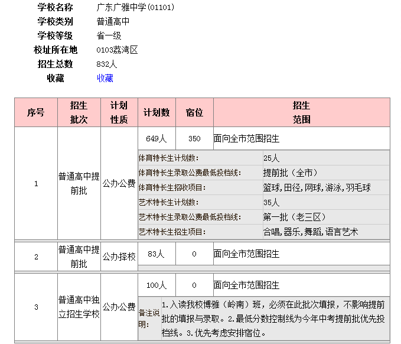Viewport: 401px width, 344px height.
Task: Click sports items 篮球,田径,网球,游泳,羽毛球
Action: tap(317, 187)
